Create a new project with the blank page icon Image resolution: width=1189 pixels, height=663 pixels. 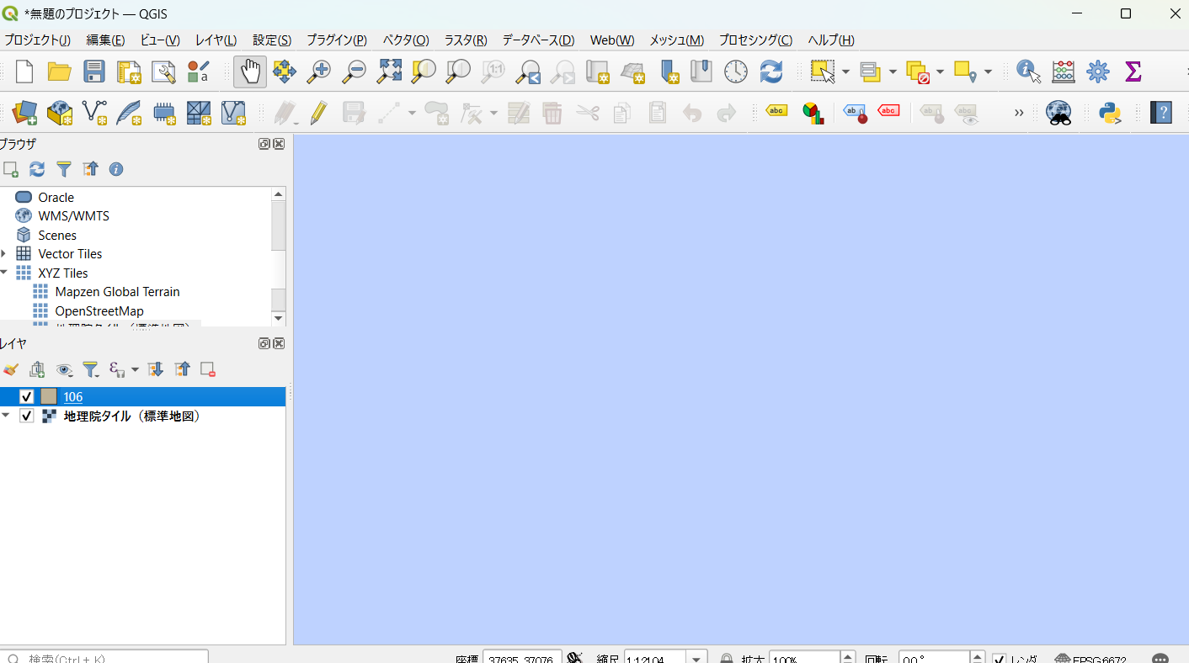point(24,72)
